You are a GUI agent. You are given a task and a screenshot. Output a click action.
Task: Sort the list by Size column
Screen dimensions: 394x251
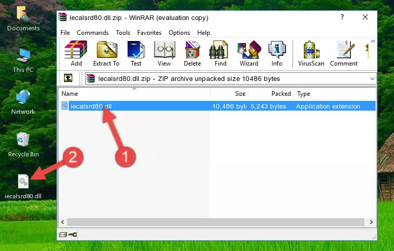pos(229,94)
